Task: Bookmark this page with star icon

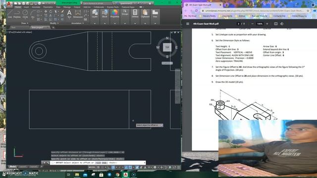Action: tap(308, 11)
